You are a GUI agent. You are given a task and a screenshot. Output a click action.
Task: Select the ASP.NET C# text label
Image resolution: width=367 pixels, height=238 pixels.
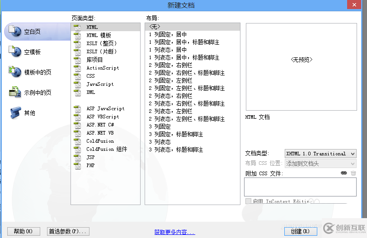click(x=100, y=125)
